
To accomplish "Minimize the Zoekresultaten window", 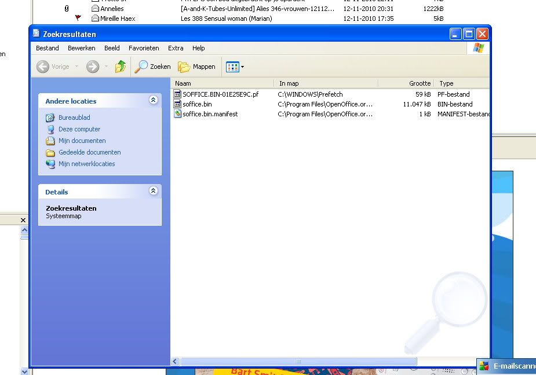I will [x=455, y=34].
